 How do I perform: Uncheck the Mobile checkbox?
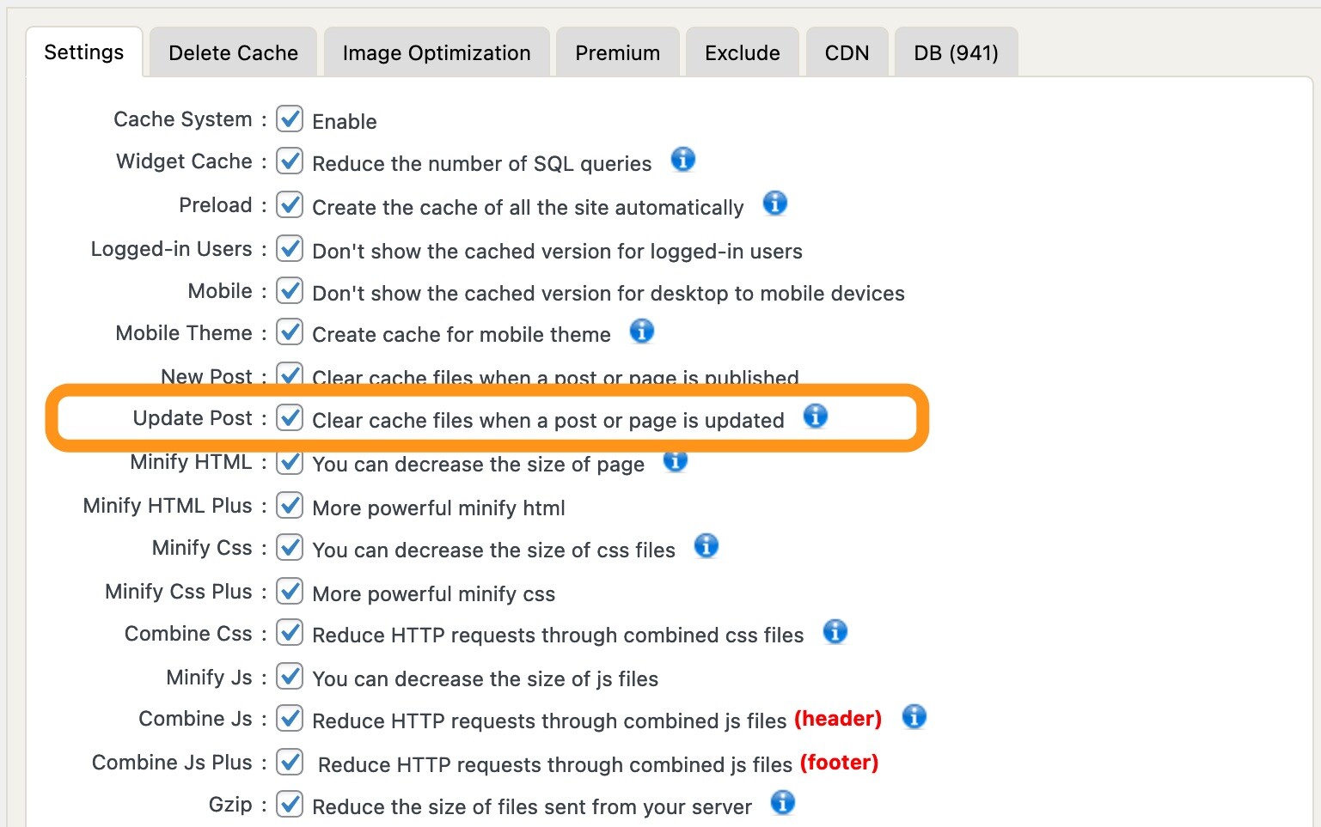point(290,291)
